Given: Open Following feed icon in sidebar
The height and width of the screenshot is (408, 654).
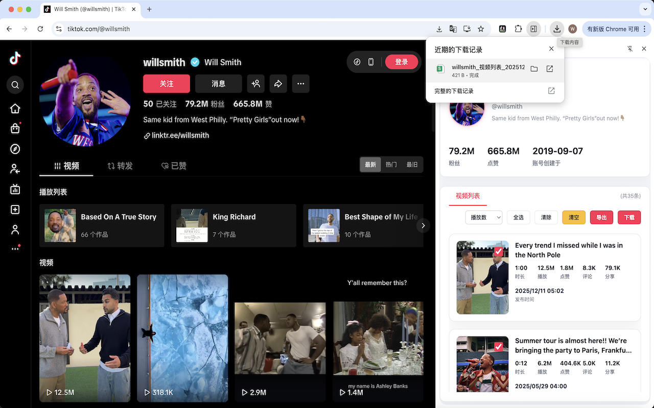Looking at the screenshot, I should (x=15, y=169).
